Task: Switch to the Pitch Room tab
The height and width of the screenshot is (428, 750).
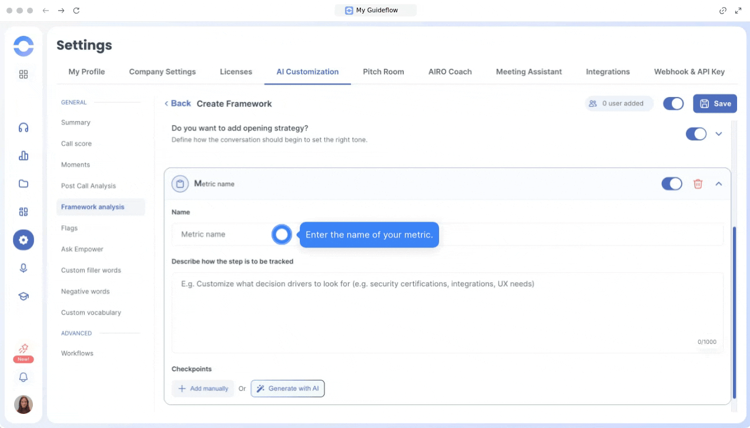Action: tap(383, 72)
